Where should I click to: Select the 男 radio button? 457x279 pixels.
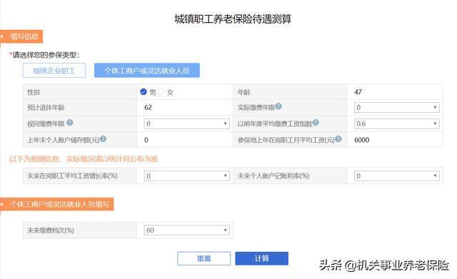point(143,92)
